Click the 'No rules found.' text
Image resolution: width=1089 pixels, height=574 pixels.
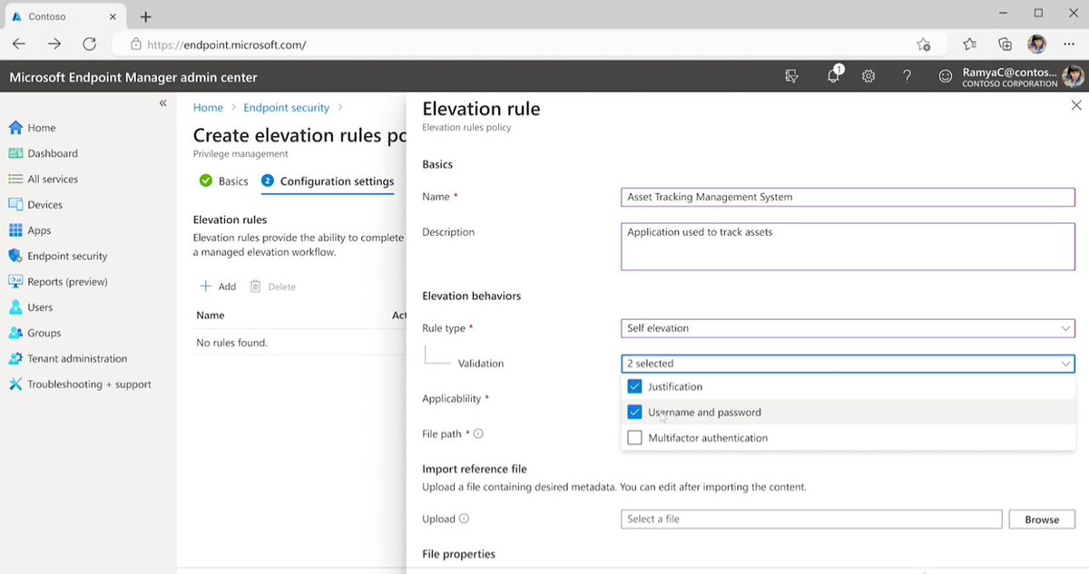tap(232, 343)
